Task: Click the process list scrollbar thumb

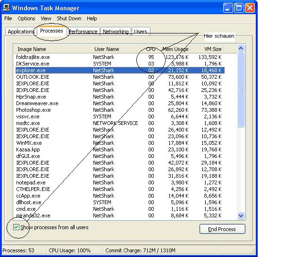Action: pyautogui.click(x=241, y=90)
